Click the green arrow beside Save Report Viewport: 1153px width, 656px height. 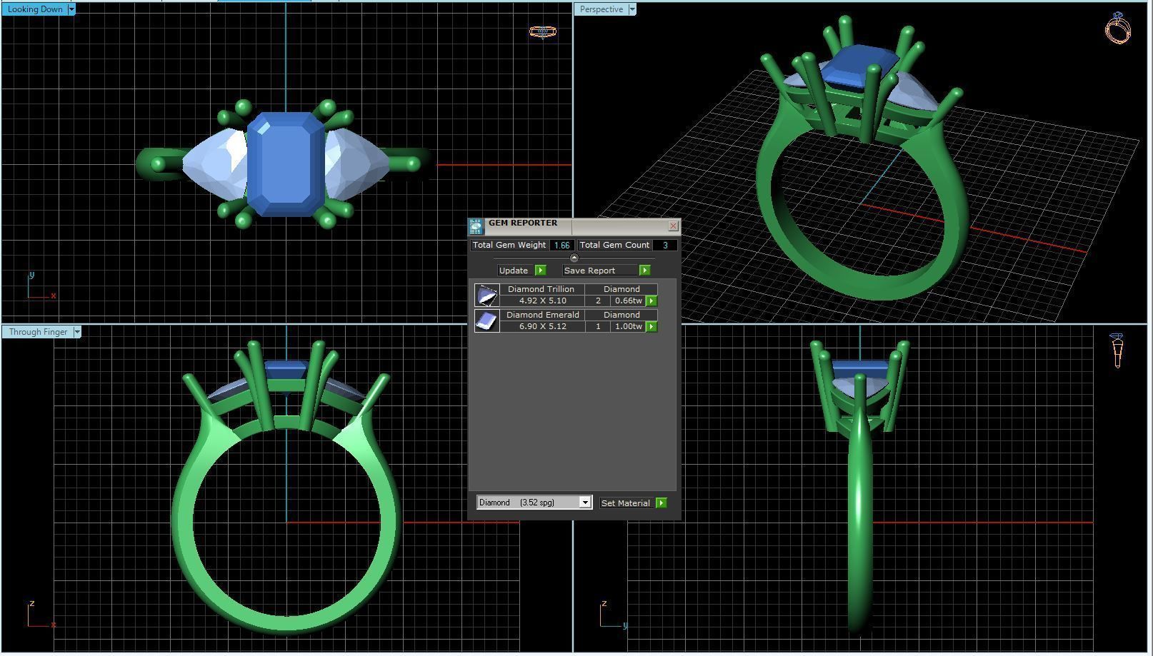point(645,271)
